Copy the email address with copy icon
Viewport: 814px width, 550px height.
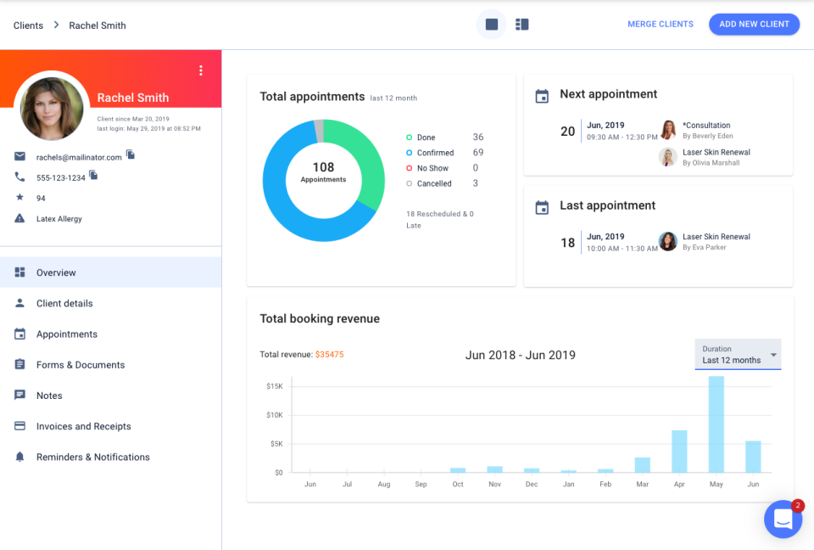pos(131,154)
